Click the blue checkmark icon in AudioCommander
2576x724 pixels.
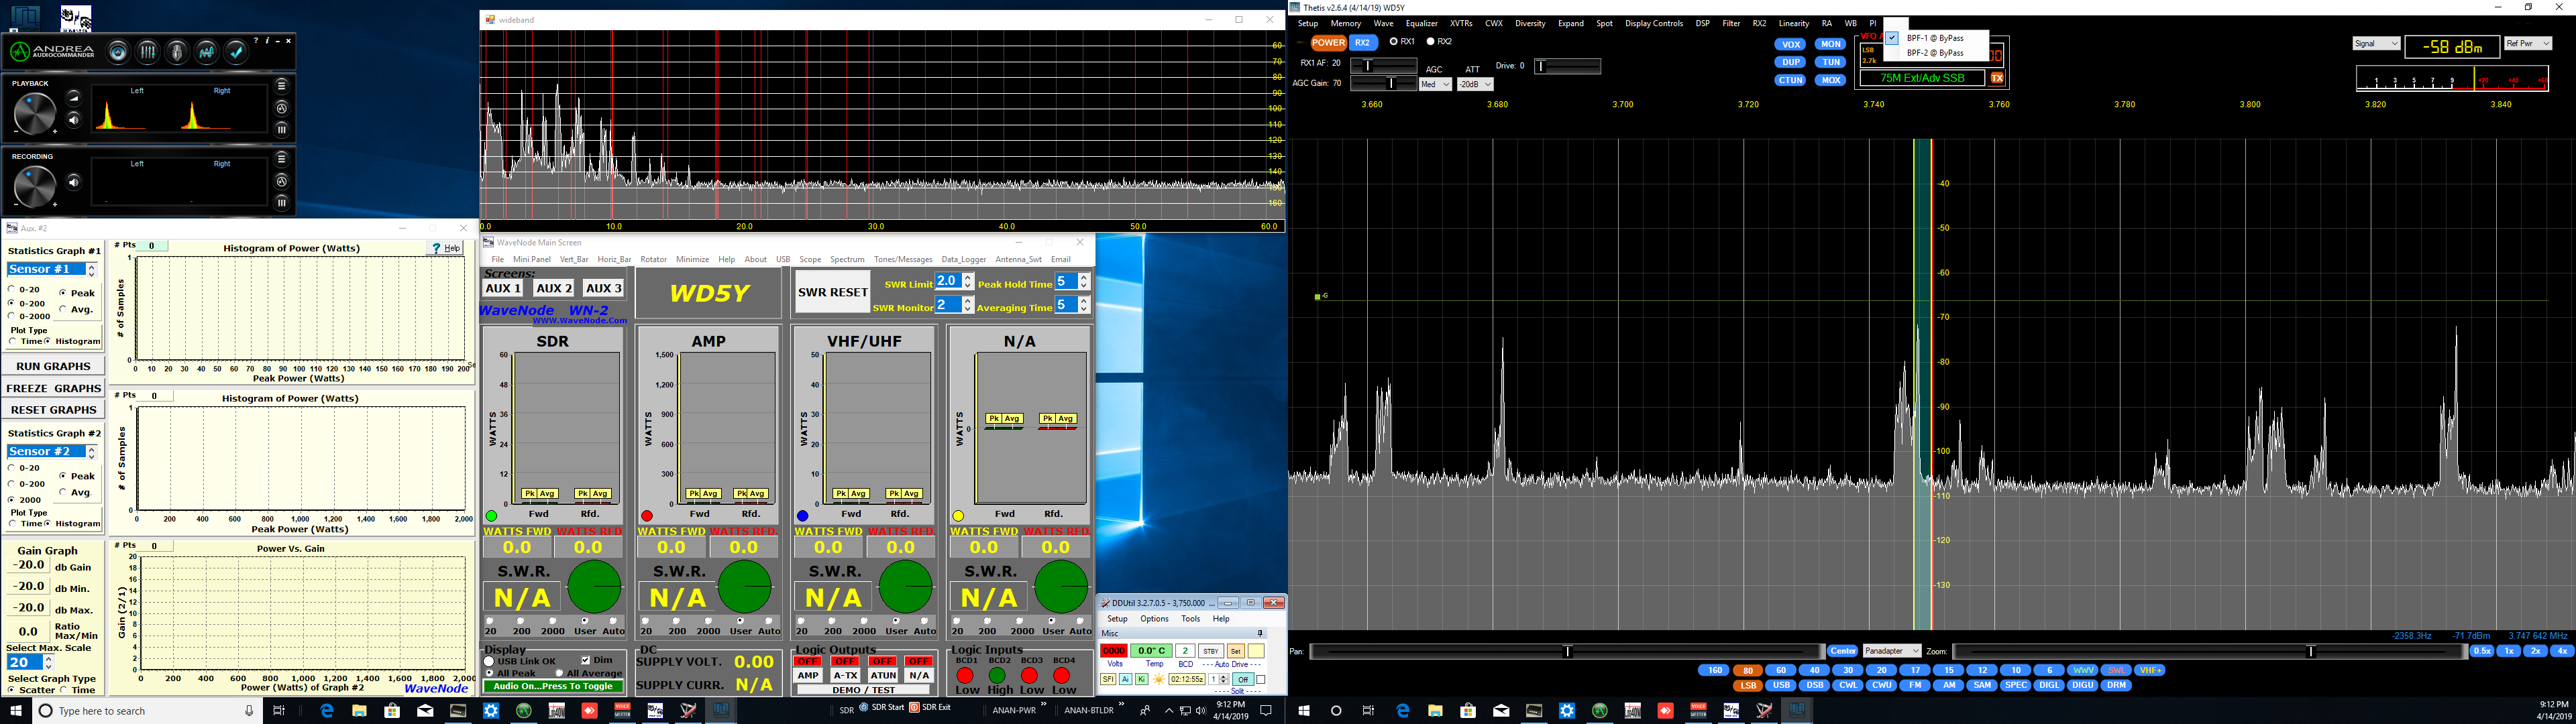click(237, 52)
